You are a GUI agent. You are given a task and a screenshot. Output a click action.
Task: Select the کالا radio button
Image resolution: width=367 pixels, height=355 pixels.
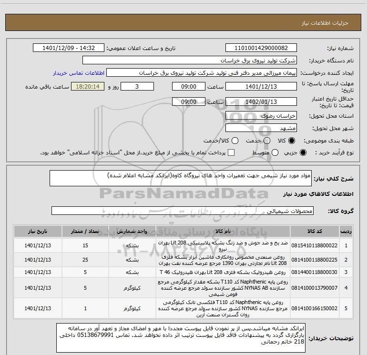(x=292, y=141)
